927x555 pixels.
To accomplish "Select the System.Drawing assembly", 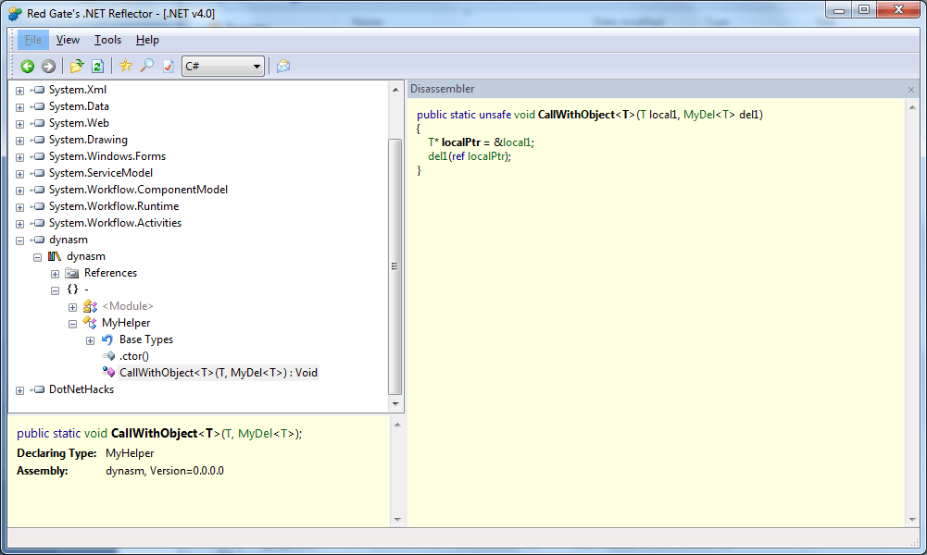I will 88,140.
